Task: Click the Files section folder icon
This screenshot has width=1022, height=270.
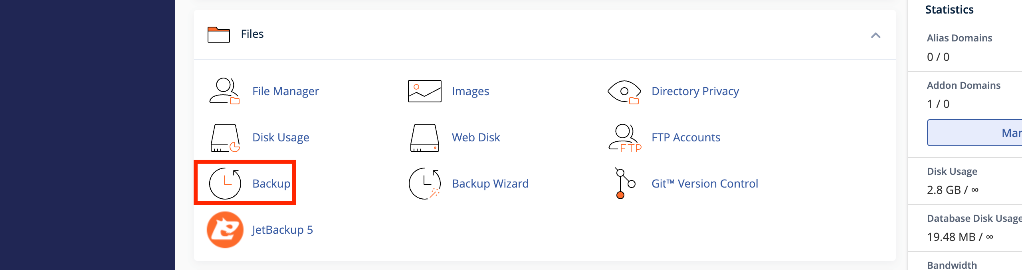Action: click(x=218, y=34)
